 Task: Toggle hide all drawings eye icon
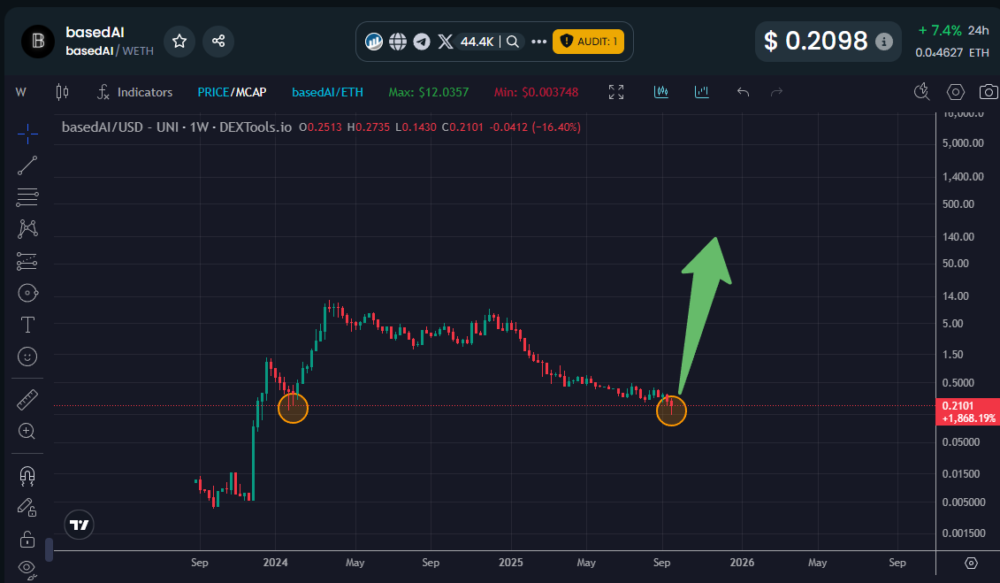[x=27, y=569]
